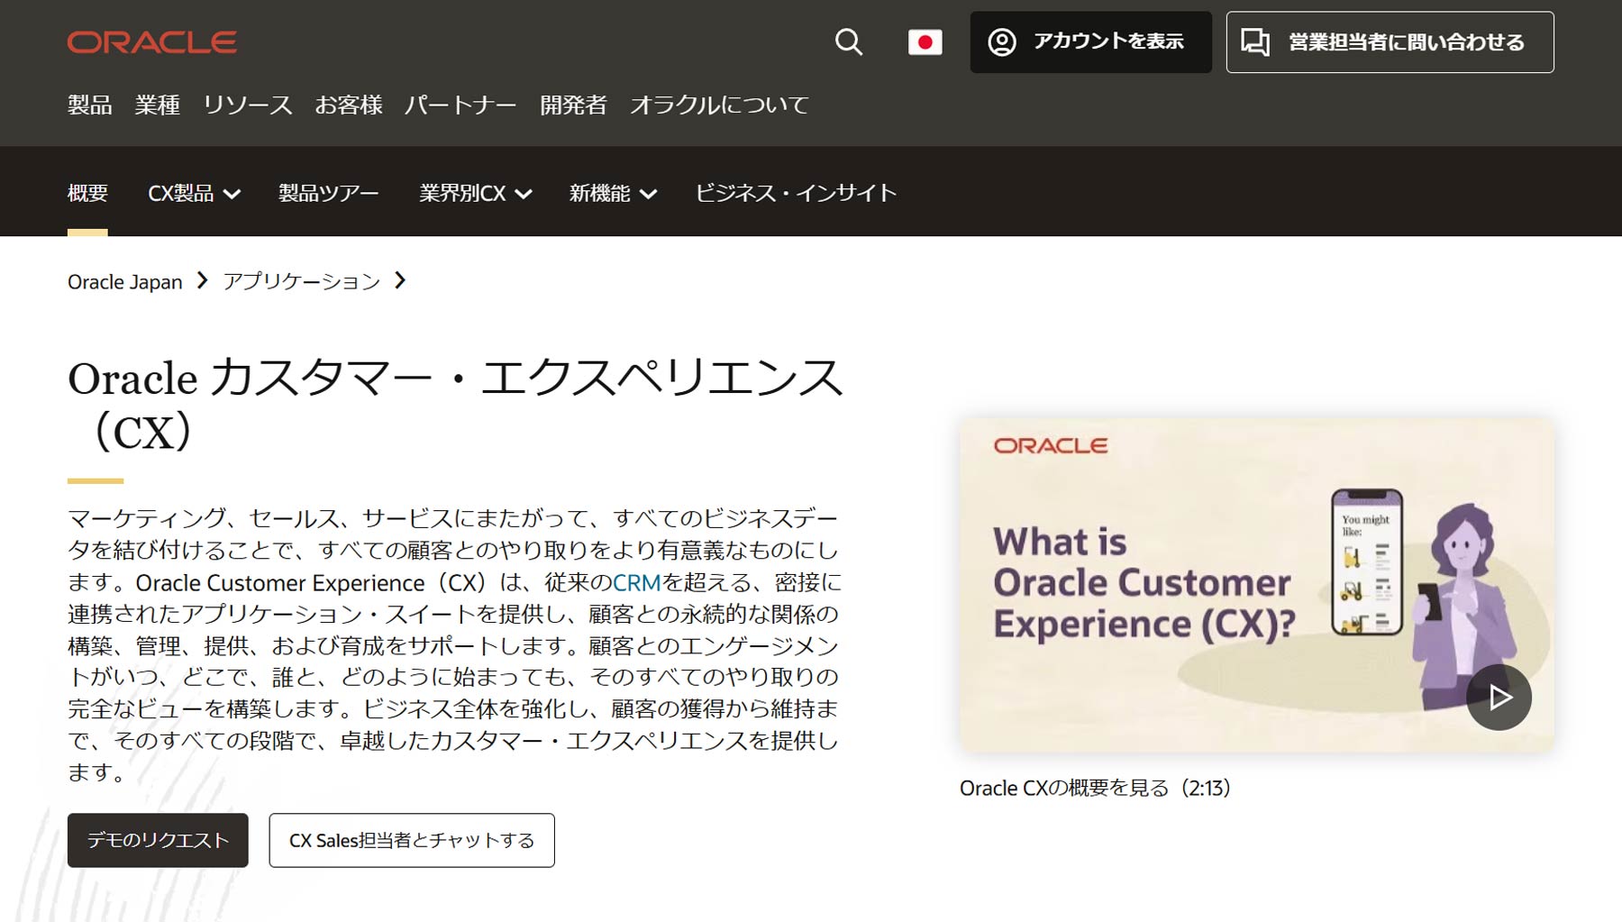The width and height of the screenshot is (1622, 922).
Task: Play the Oracle CX overview video
Action: [x=1499, y=698]
